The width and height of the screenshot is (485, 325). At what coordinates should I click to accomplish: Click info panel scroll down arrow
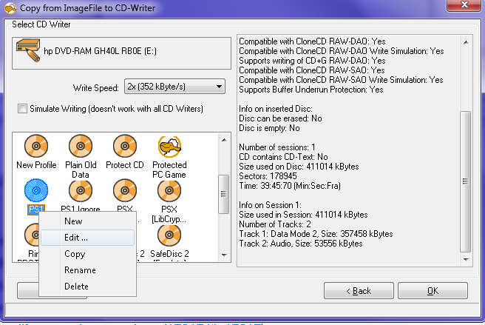(x=466, y=260)
